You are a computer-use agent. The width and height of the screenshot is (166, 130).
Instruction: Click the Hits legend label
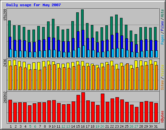click(x=162, y=14)
